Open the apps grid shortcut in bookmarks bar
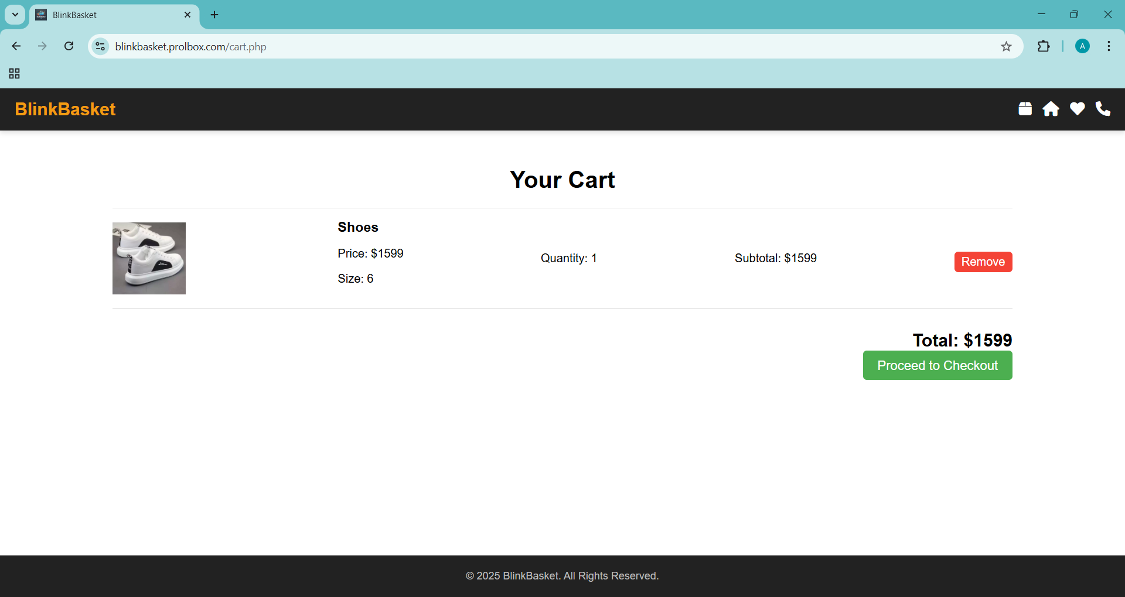 tap(15, 74)
